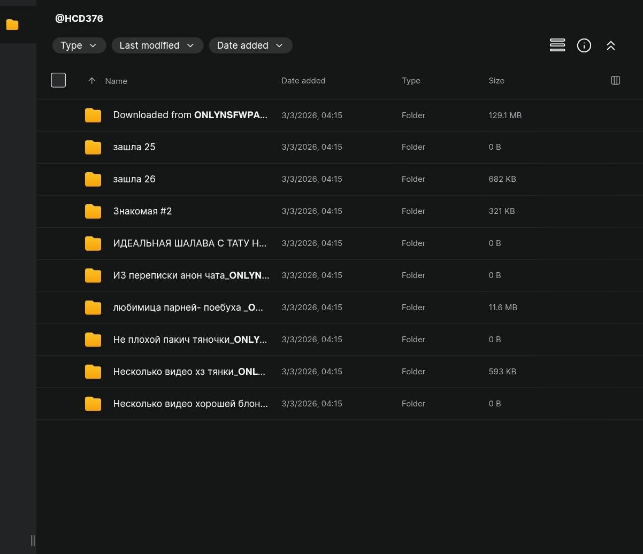Viewport: 643px width, 554px height.
Task: Expand the Type filter dropdown
Action: click(x=79, y=45)
